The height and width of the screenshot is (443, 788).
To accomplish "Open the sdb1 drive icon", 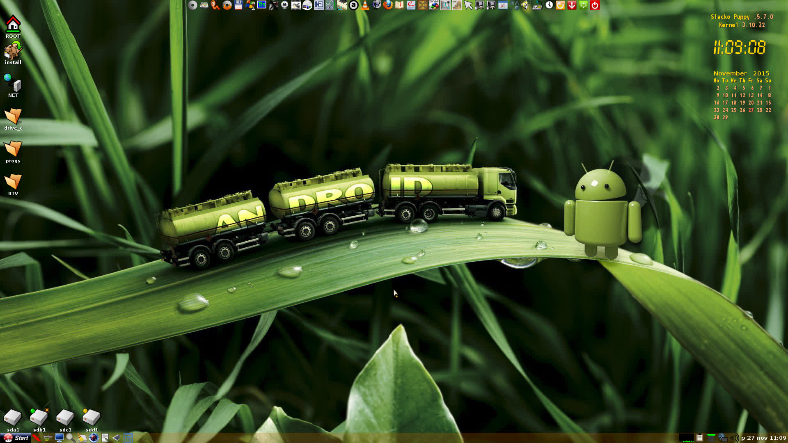I will [x=39, y=420].
